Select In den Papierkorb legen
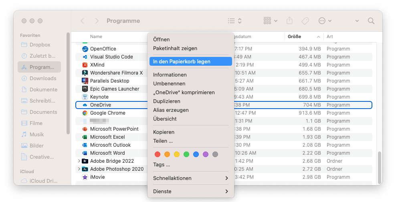The height and width of the screenshot is (202, 396). [191, 62]
